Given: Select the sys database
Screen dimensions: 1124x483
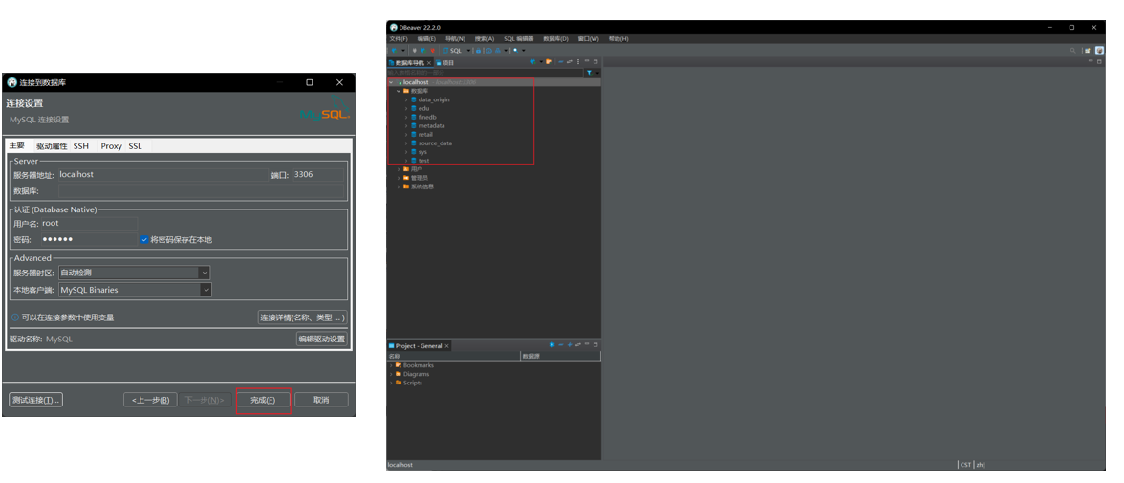Looking at the screenshot, I should (x=422, y=151).
